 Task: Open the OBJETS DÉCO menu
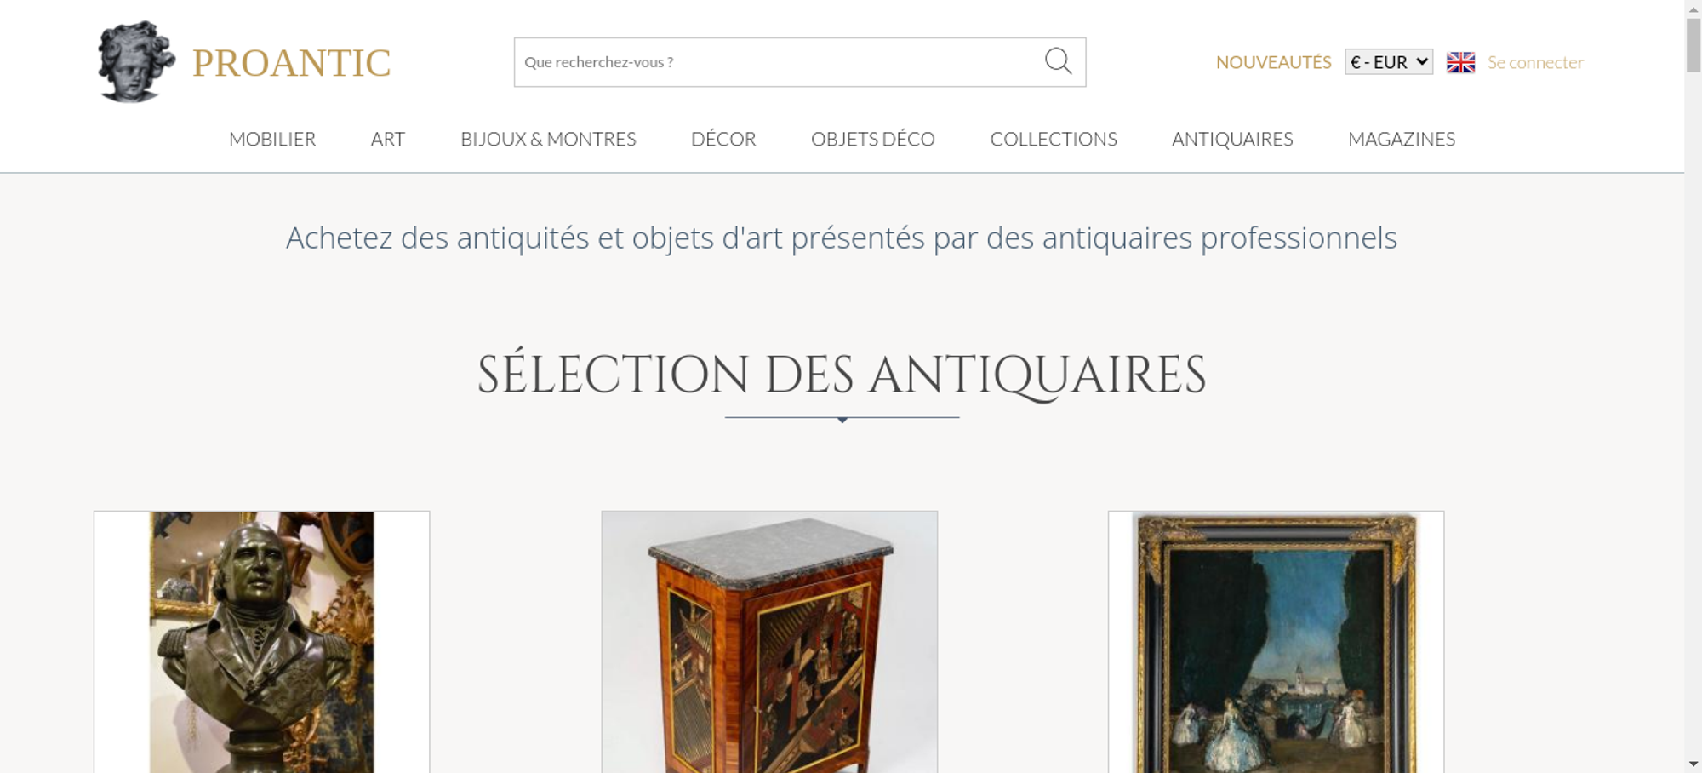873,139
